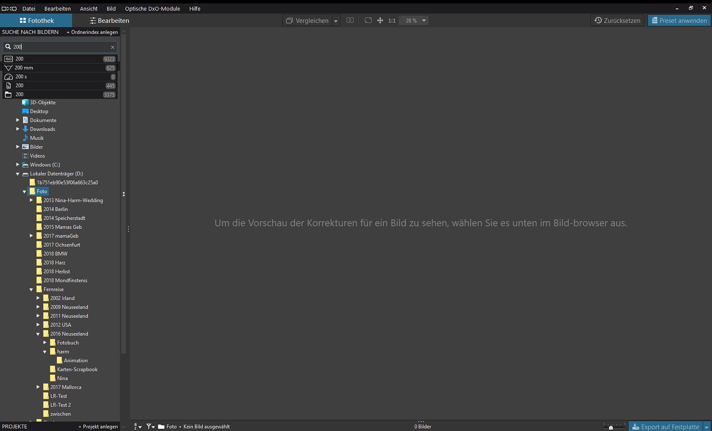Image resolution: width=712 pixels, height=431 pixels.
Task: Activate the move/pan hand tool icon
Action: point(380,20)
